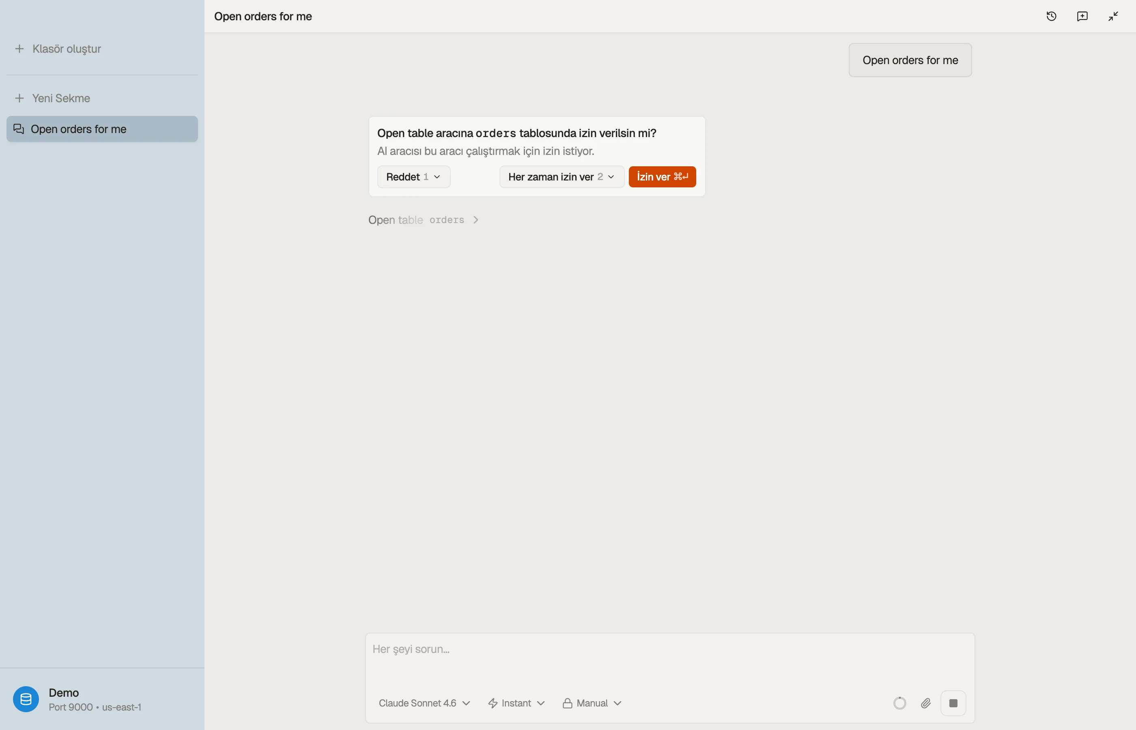
Task: Expand the Open table orders step
Action: [424, 220]
